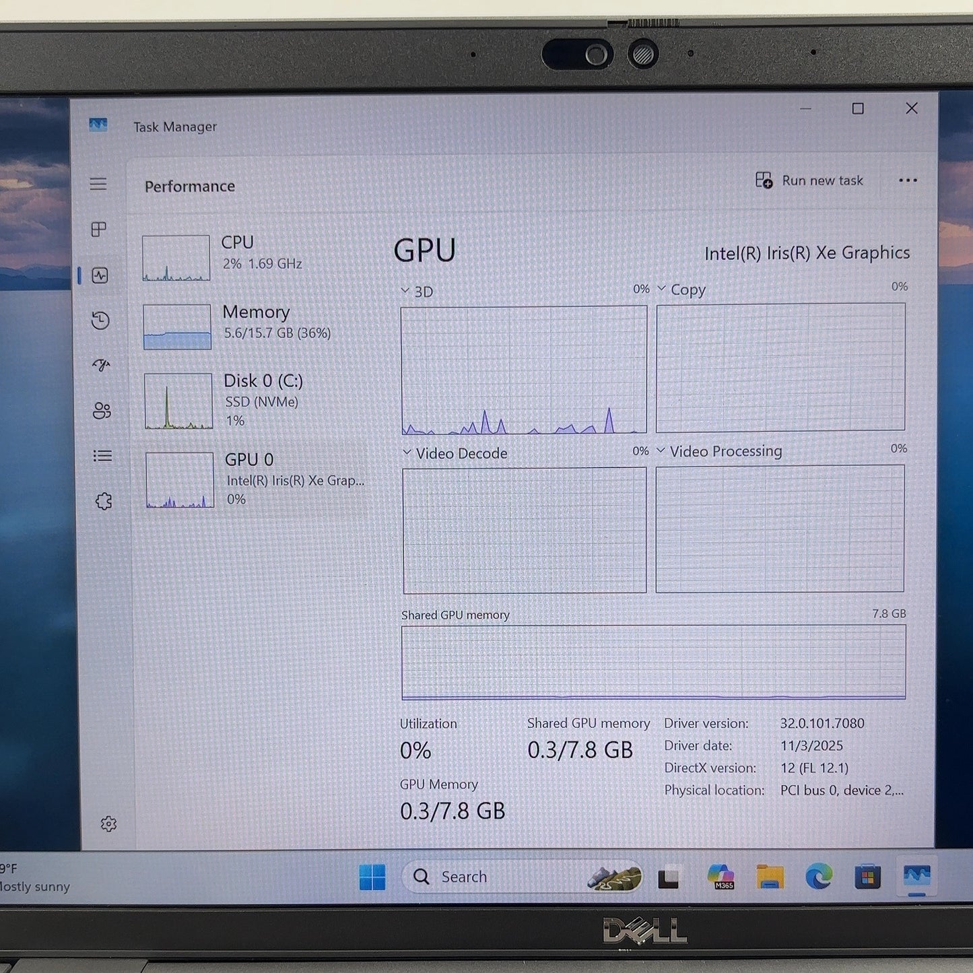Viewport: 973px width, 973px height.
Task: Open the Copy engine dropdown
Action: (x=661, y=288)
